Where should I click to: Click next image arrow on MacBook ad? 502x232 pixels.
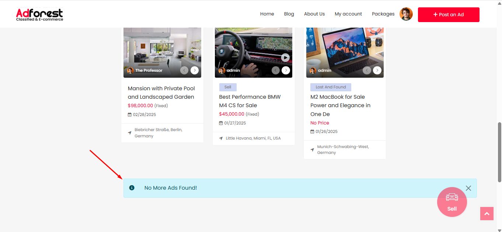pyautogui.click(x=377, y=70)
